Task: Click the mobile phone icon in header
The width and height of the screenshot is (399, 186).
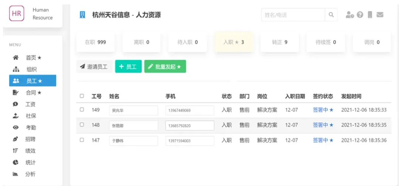Action: point(370,15)
